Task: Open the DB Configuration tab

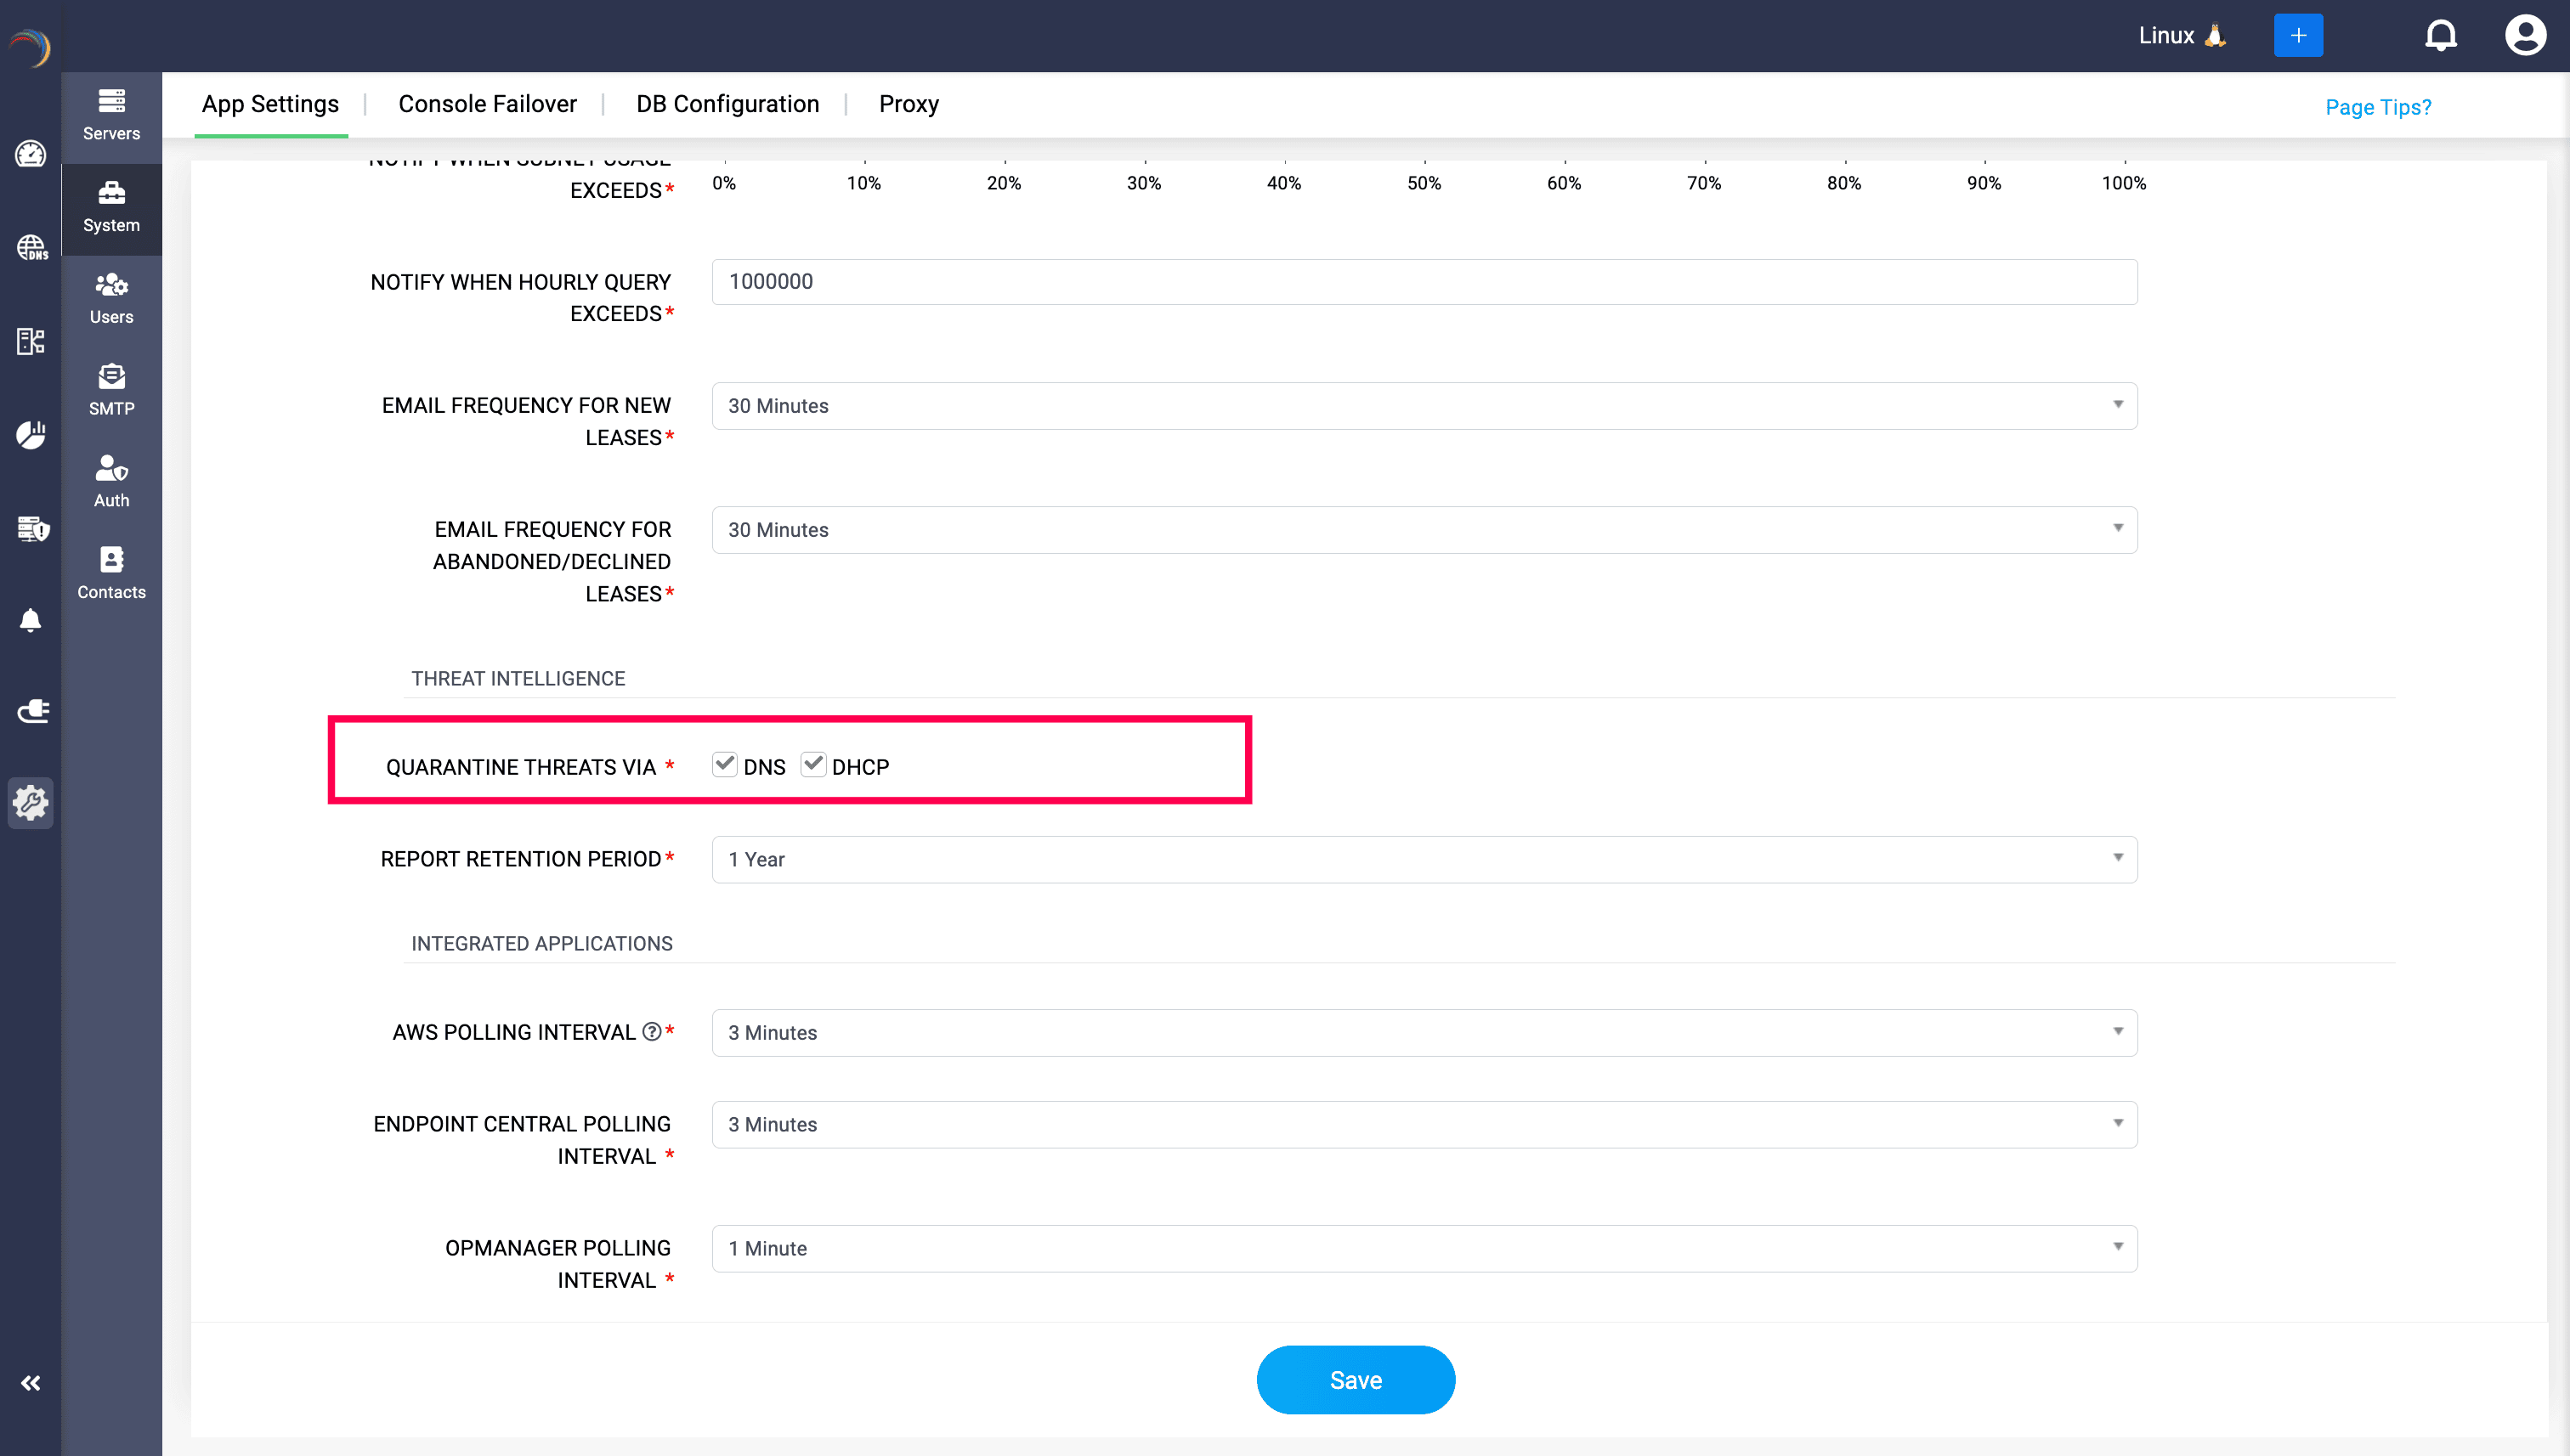Action: [x=727, y=103]
